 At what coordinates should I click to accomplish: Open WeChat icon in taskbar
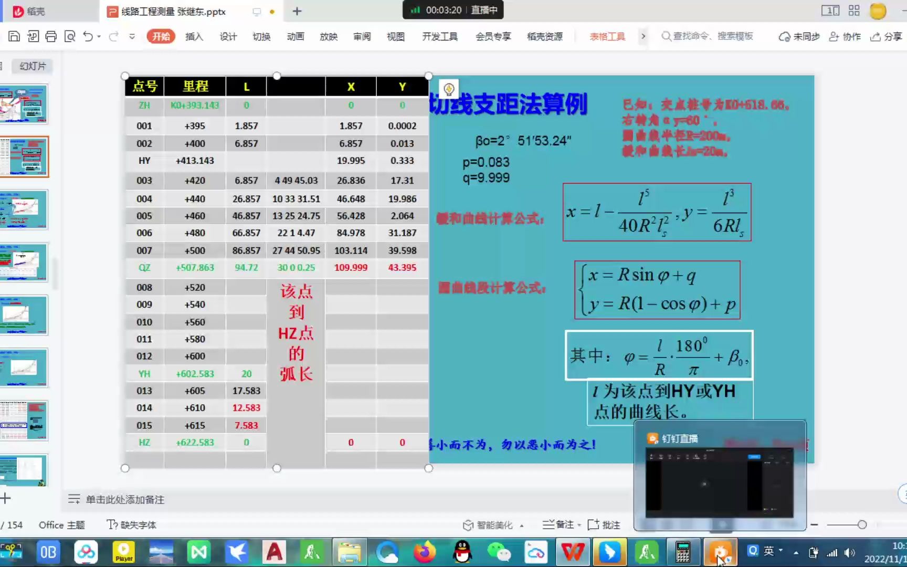pyautogui.click(x=499, y=552)
